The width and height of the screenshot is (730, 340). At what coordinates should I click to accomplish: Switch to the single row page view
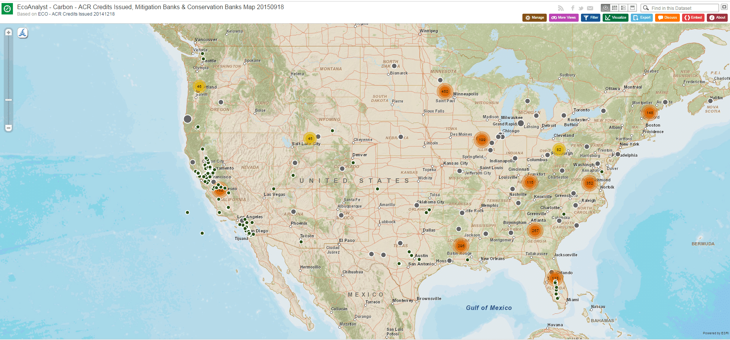[x=633, y=8]
